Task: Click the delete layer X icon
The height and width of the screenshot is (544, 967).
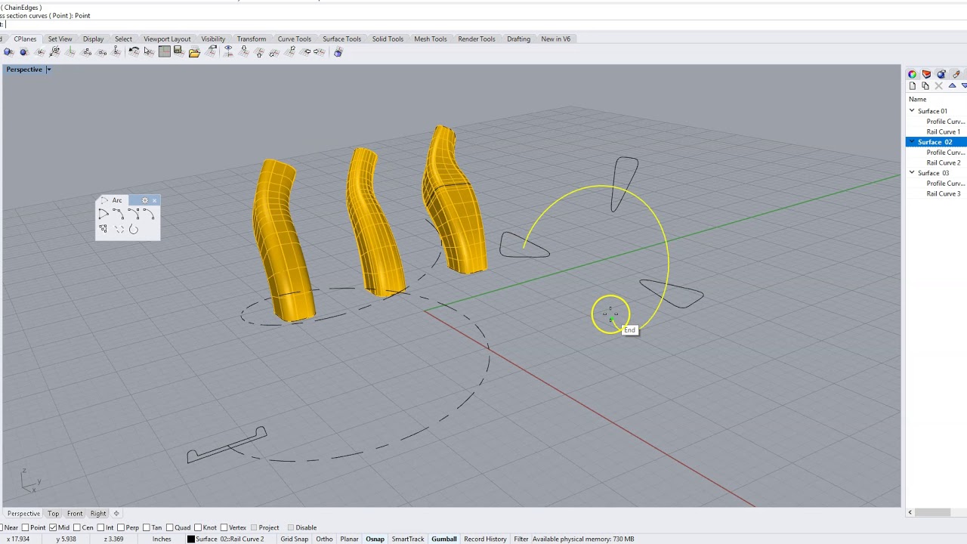Action: coord(939,86)
